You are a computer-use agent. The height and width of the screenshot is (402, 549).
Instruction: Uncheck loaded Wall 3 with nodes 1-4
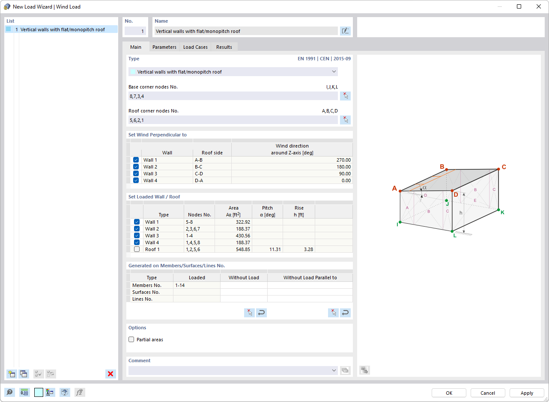point(137,236)
